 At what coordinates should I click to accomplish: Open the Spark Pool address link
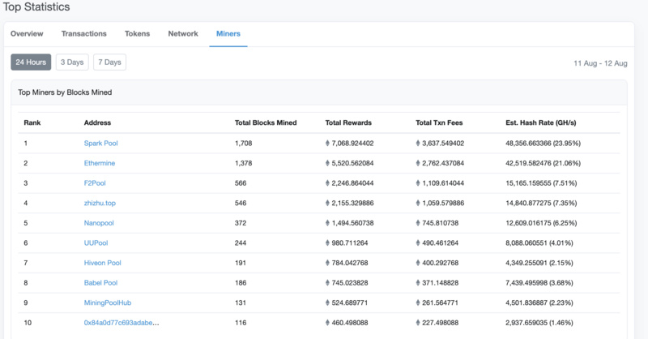pos(100,144)
